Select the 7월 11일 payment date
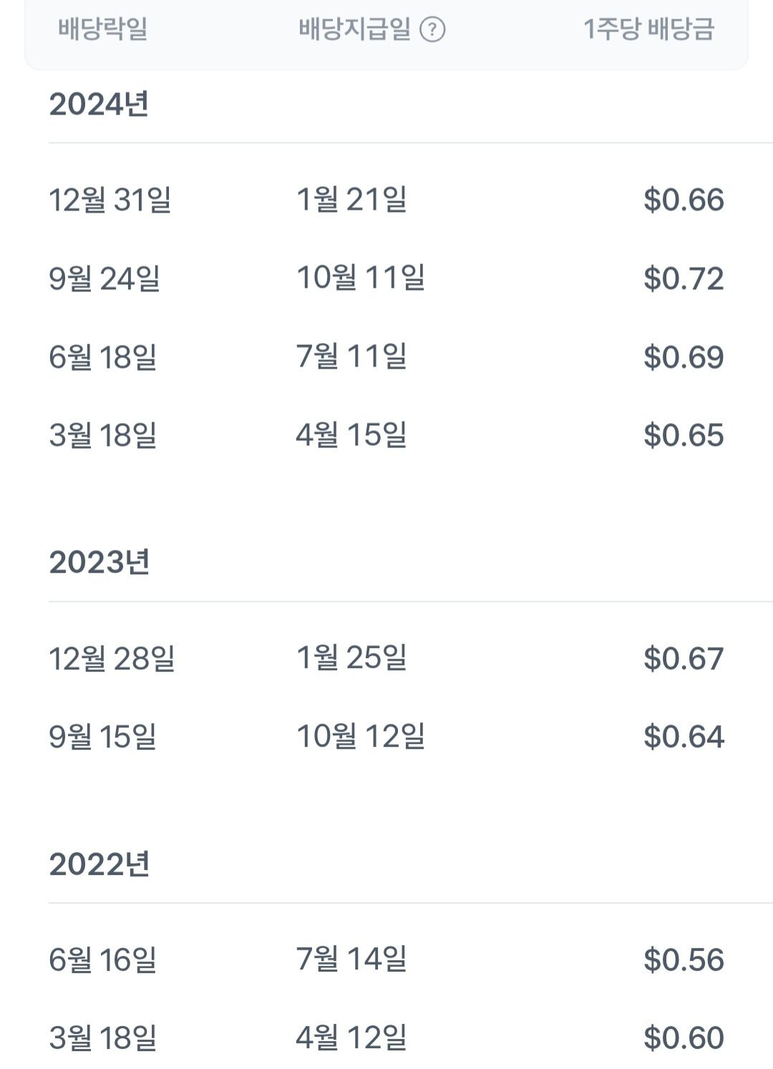773x1069 pixels. tap(351, 357)
